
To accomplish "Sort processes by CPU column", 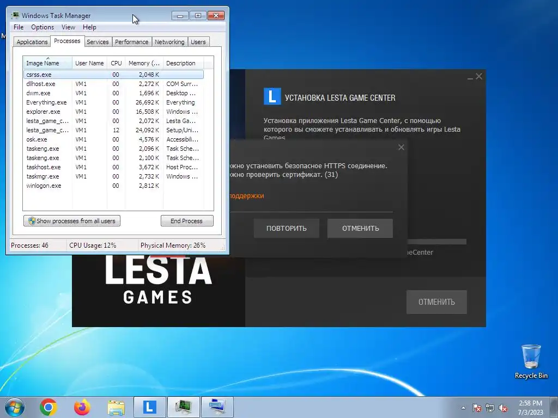I will pos(116,63).
